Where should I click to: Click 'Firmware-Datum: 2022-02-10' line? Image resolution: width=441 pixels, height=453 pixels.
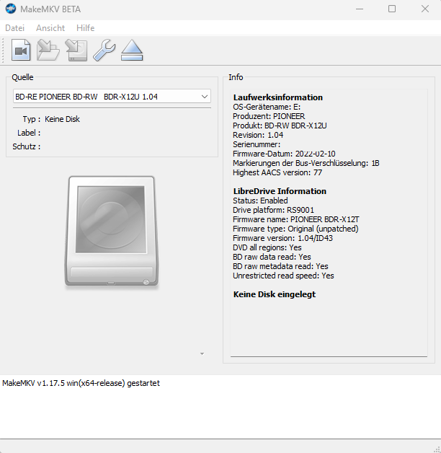point(284,154)
